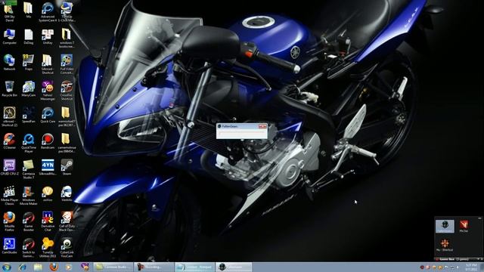Open Internet Explorer pinned on taskbar
The width and height of the screenshot is (484, 272).
[22, 267]
